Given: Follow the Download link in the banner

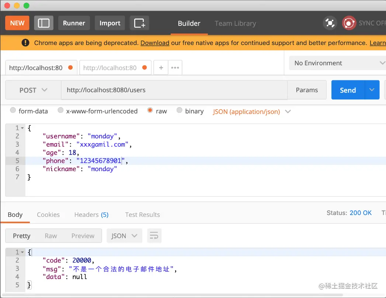Looking at the screenshot, I should 155,43.
